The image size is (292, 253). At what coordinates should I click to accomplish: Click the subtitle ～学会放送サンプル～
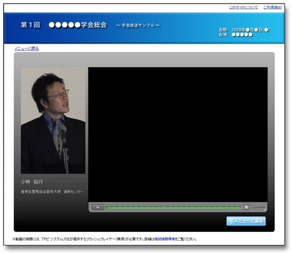click(138, 25)
